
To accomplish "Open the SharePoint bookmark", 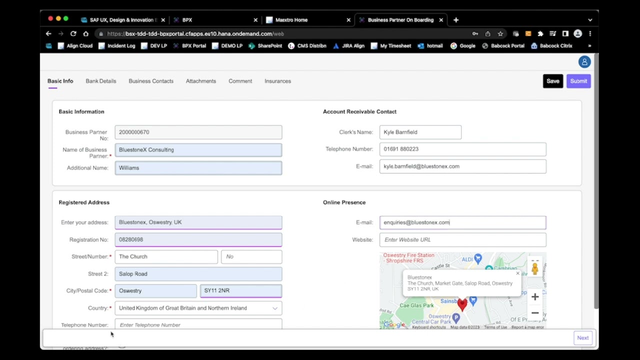I will point(265,45).
